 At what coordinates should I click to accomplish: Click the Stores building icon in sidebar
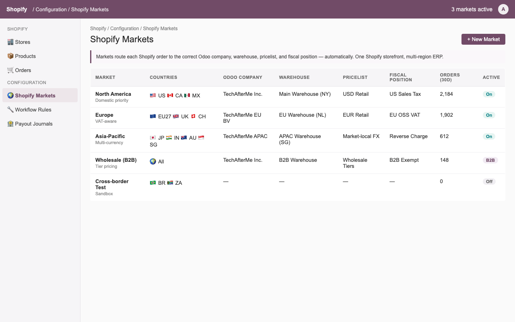(10, 42)
